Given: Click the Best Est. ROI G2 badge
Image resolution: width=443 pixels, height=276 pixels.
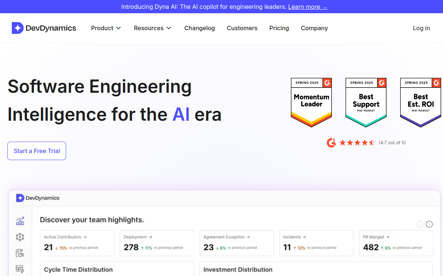Looking at the screenshot, I should (x=420, y=102).
